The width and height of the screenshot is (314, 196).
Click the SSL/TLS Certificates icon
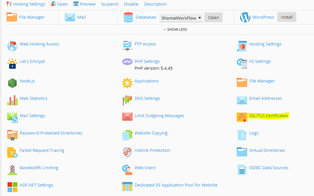(242, 117)
